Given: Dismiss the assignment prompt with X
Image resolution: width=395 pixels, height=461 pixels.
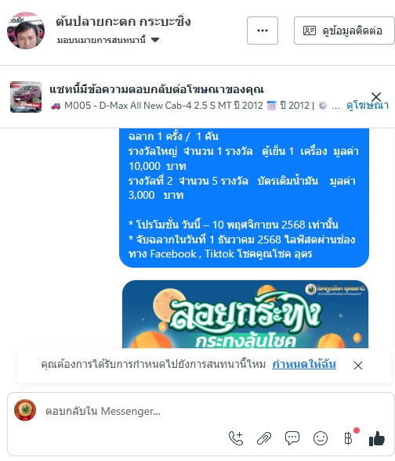Looking at the screenshot, I should click(358, 366).
